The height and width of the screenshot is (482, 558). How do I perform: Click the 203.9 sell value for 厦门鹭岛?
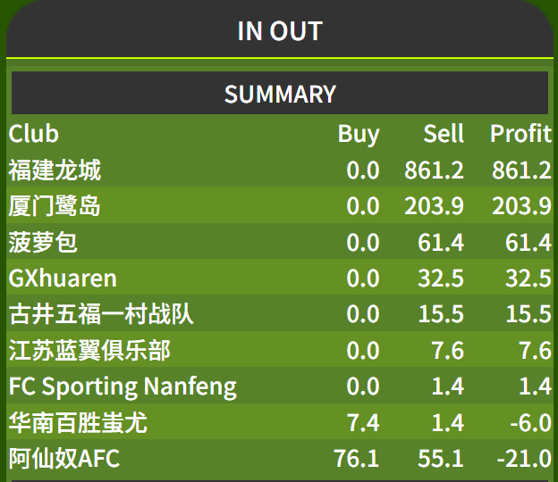click(434, 206)
